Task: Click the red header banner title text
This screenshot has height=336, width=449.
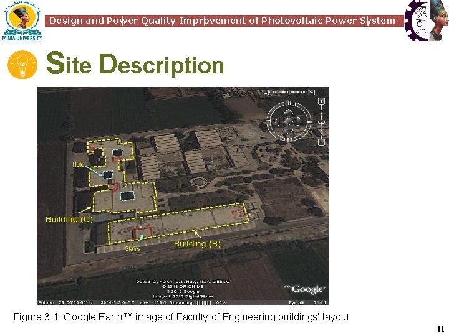Action: tap(222, 21)
